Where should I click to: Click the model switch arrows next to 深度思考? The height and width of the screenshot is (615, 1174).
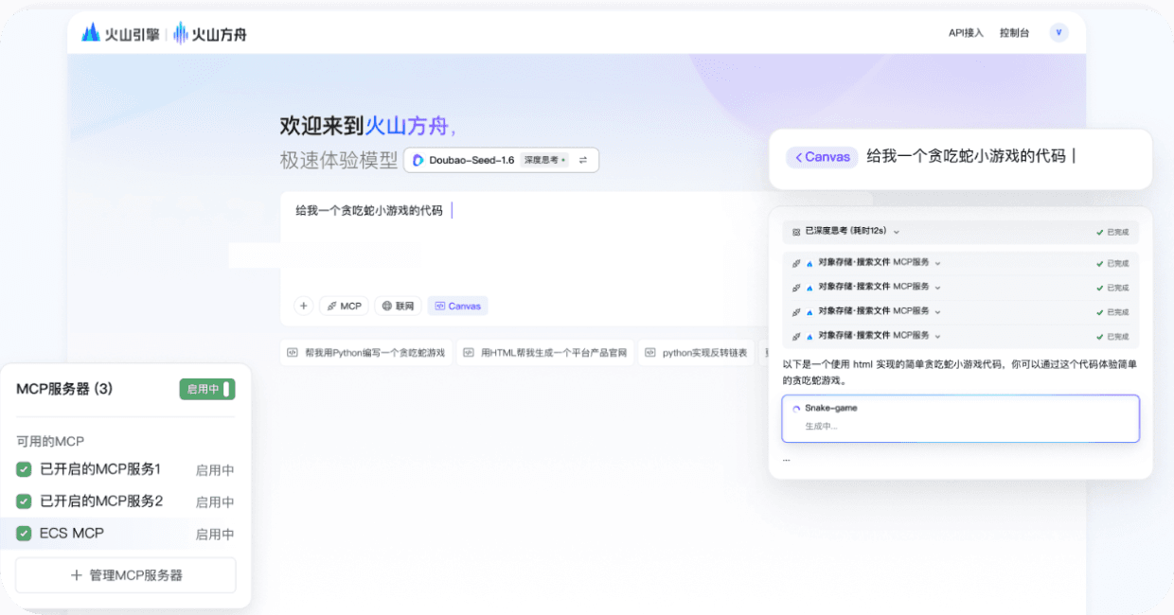tap(584, 160)
